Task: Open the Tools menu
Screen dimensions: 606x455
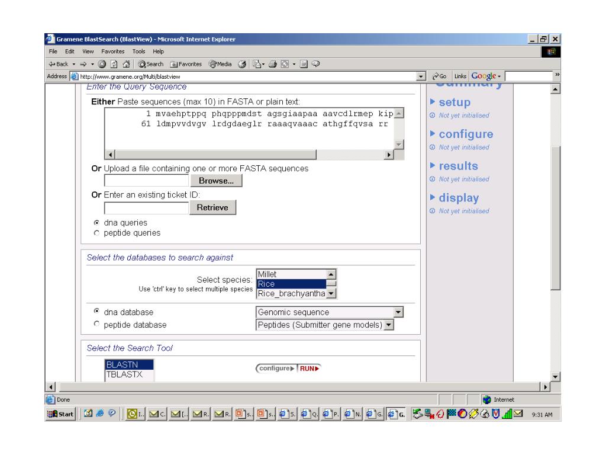Action: point(138,52)
